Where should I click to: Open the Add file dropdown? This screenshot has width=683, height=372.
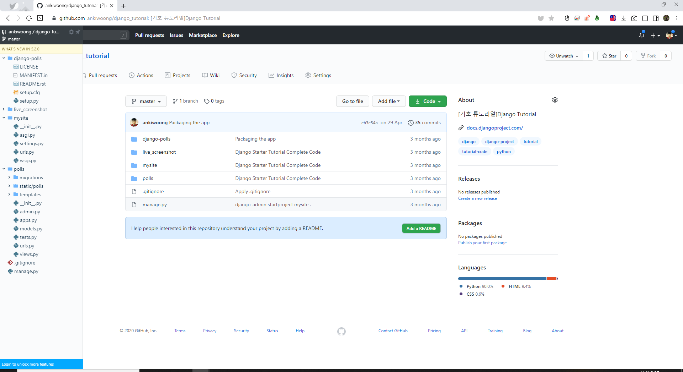pos(389,101)
